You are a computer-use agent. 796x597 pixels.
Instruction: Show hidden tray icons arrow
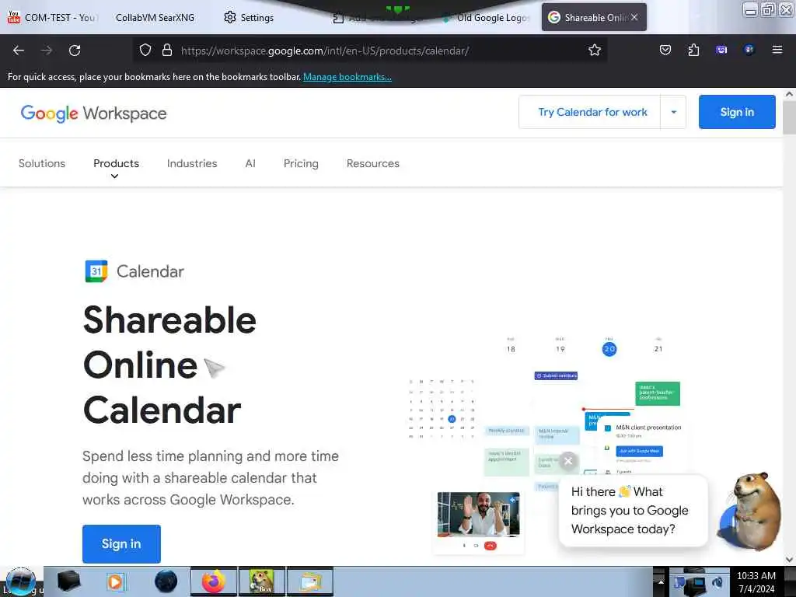(661, 582)
